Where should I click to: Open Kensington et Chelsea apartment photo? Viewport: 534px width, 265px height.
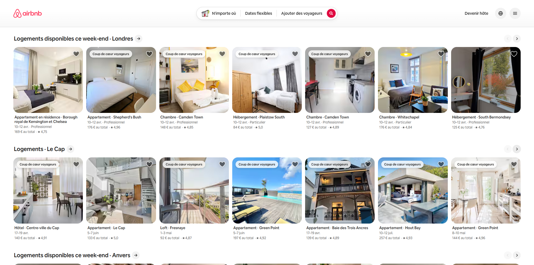tap(48, 80)
